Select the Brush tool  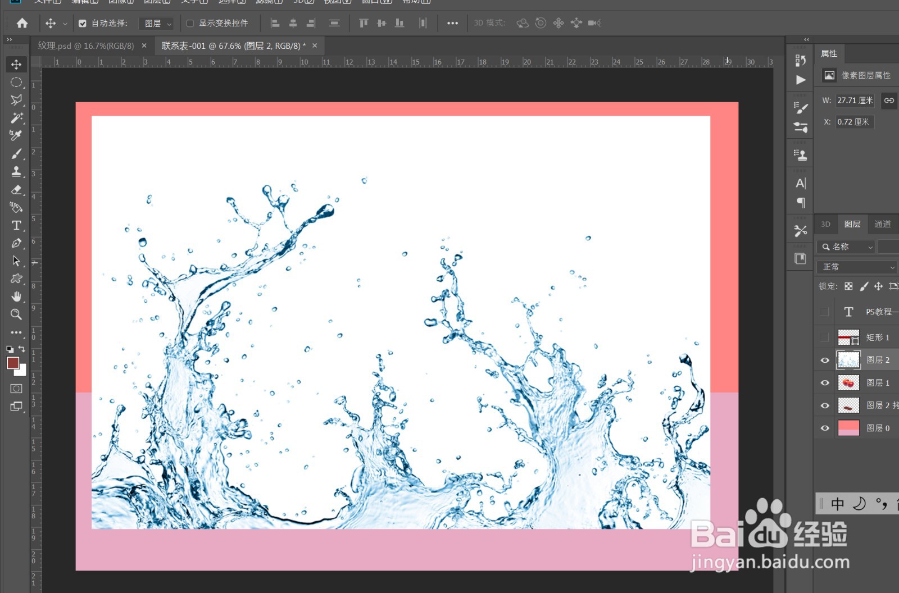16,154
